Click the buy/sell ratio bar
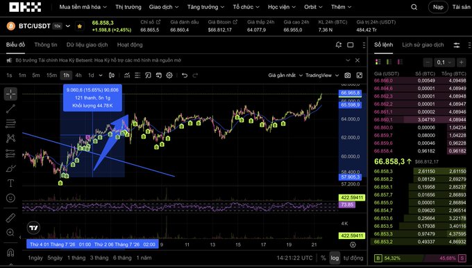472x268 pixels. pyautogui.click(x=420, y=258)
